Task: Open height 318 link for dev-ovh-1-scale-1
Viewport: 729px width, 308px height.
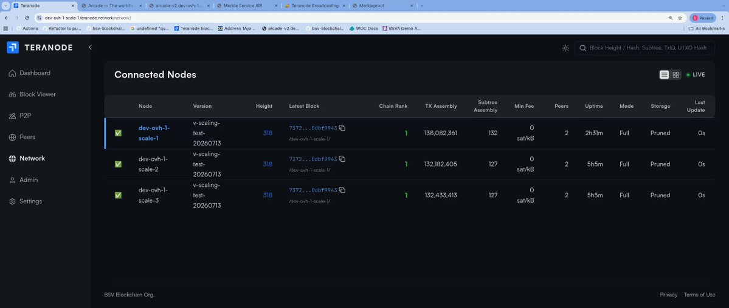Action: coord(268,133)
